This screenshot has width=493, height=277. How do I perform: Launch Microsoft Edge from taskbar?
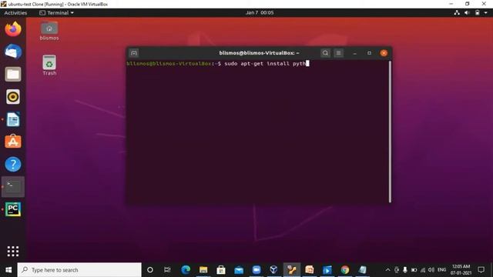(x=186, y=270)
